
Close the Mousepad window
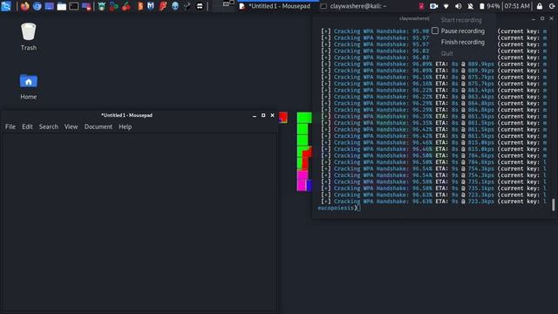(x=273, y=115)
